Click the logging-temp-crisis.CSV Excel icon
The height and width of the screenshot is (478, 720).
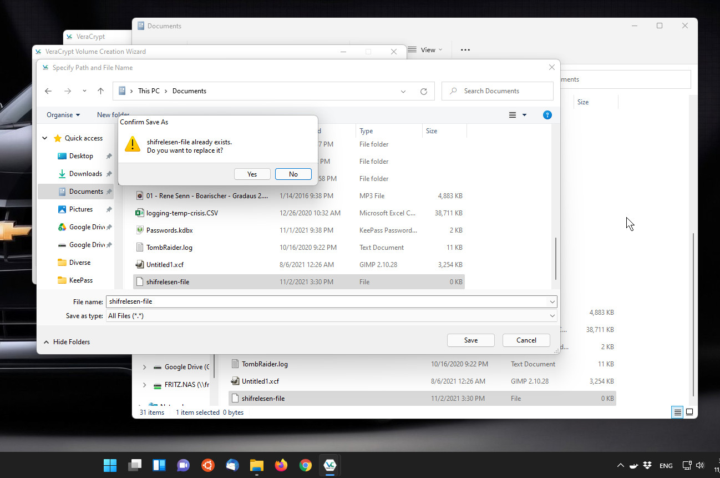coord(140,213)
